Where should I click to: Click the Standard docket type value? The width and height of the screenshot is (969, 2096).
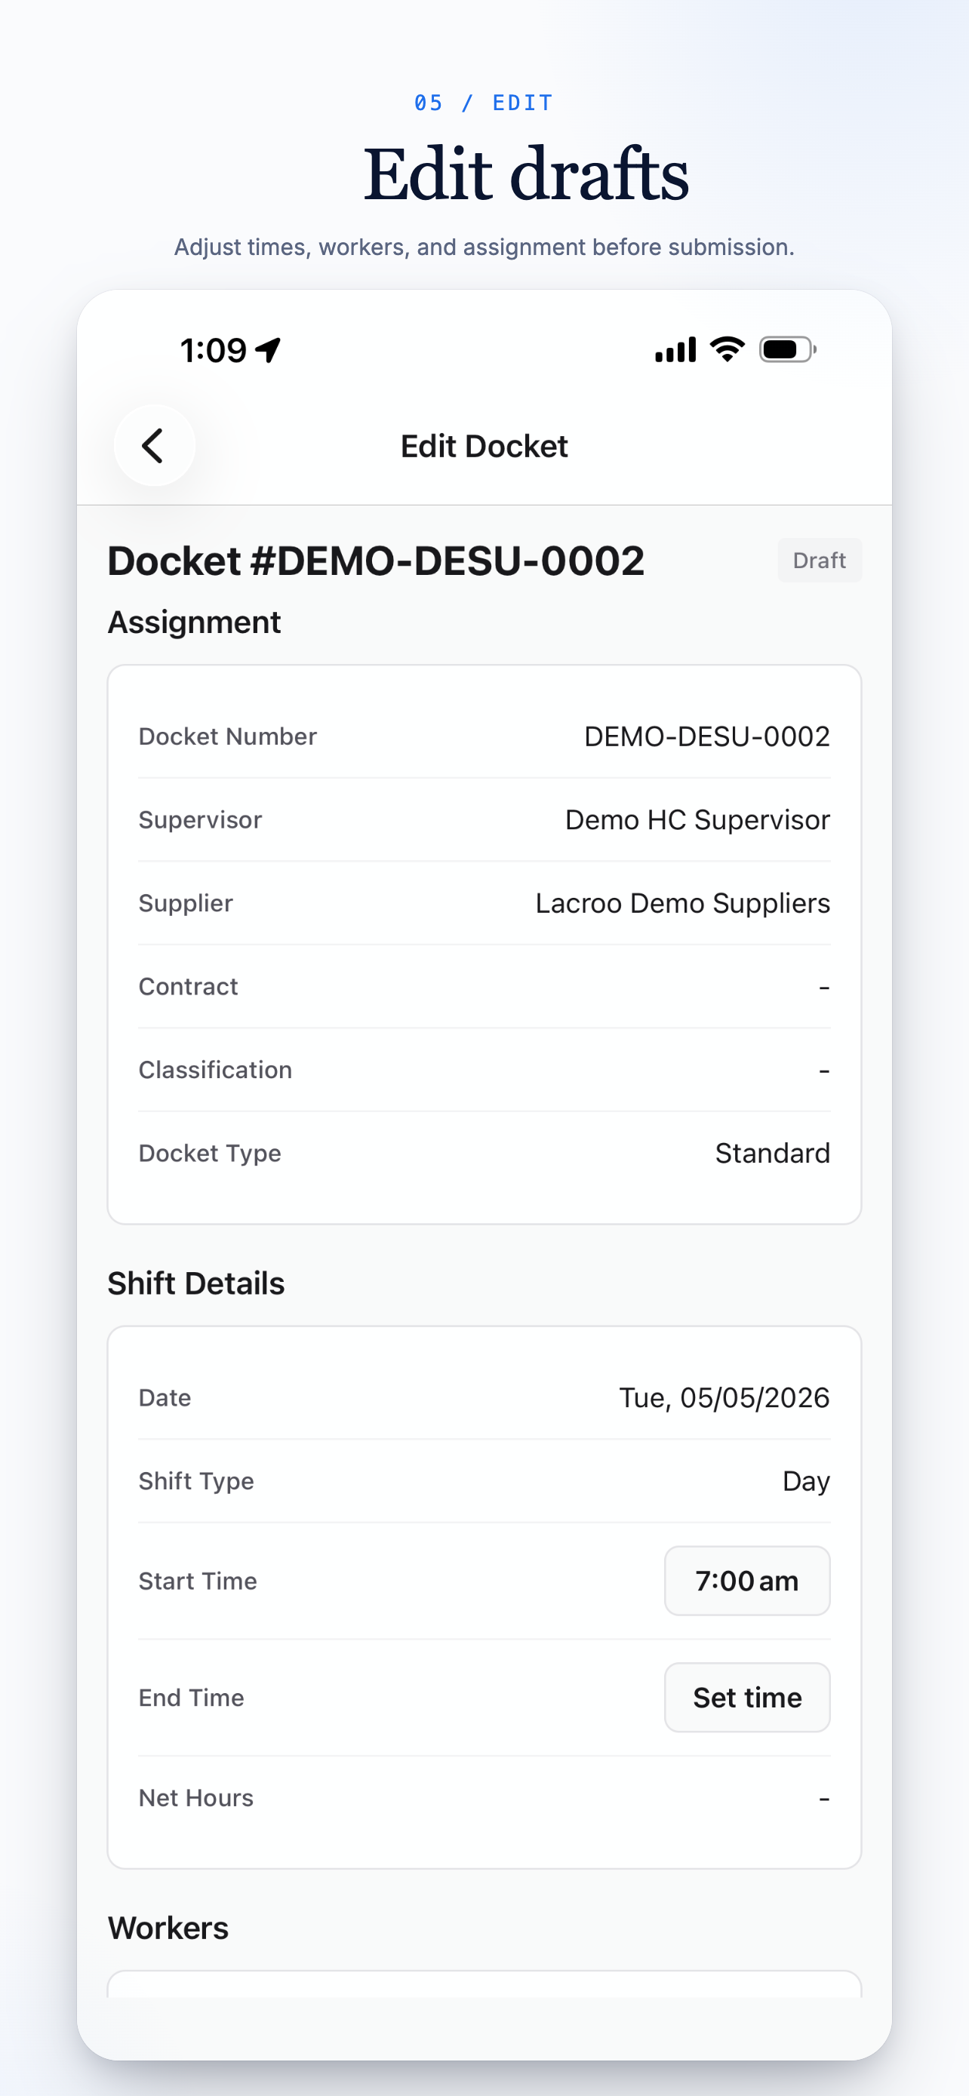pos(772,1153)
